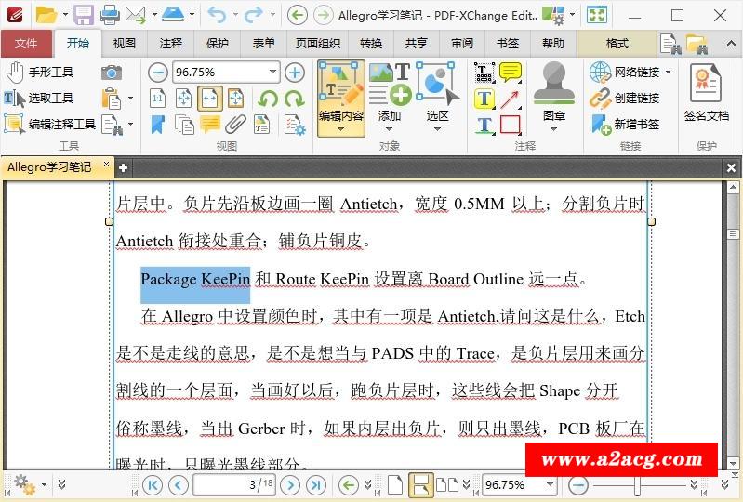Open the status bar zoom dropdown
743x502 pixels.
(x=550, y=484)
